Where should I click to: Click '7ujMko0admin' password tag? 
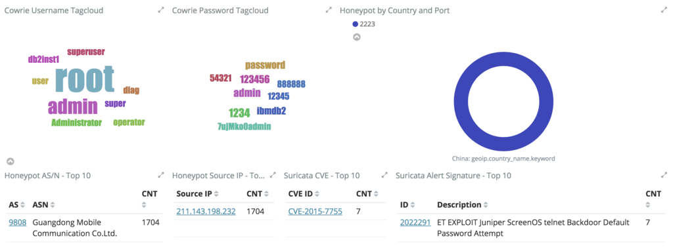pos(244,126)
